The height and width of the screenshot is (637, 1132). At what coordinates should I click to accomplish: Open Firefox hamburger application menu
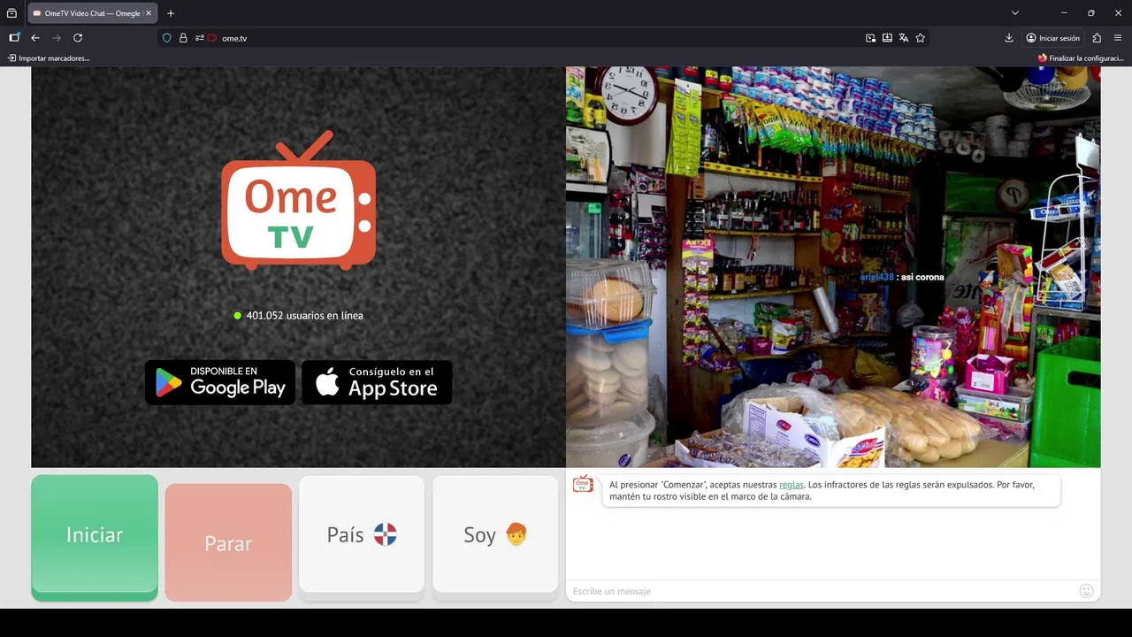(x=1118, y=38)
